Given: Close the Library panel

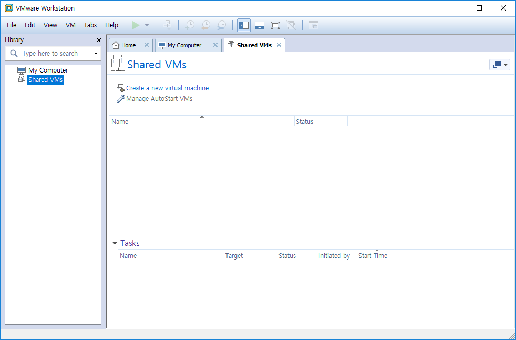Looking at the screenshot, I should tap(98, 40).
